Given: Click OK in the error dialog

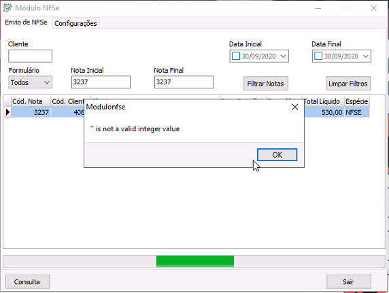Looking at the screenshot, I should tap(277, 155).
